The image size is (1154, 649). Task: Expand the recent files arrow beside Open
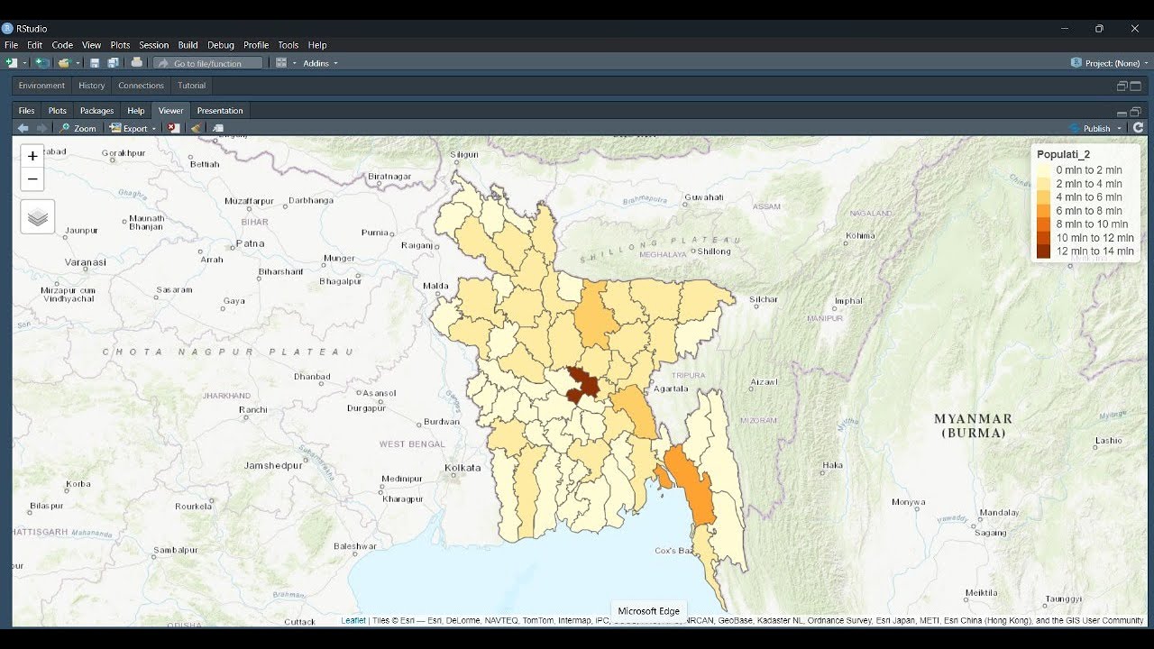click(78, 63)
